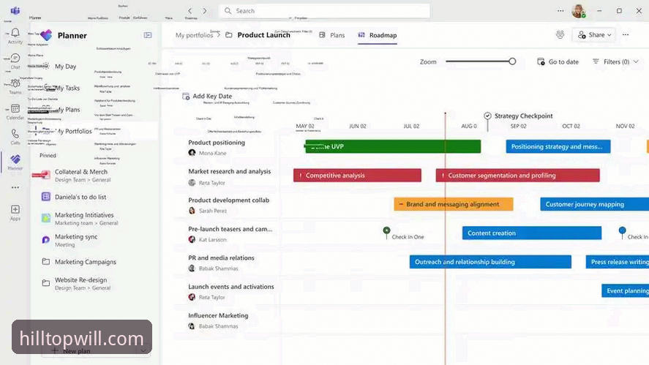Image resolution: width=649 pixels, height=365 pixels.
Task: Select Product development collab row
Action: click(x=228, y=200)
